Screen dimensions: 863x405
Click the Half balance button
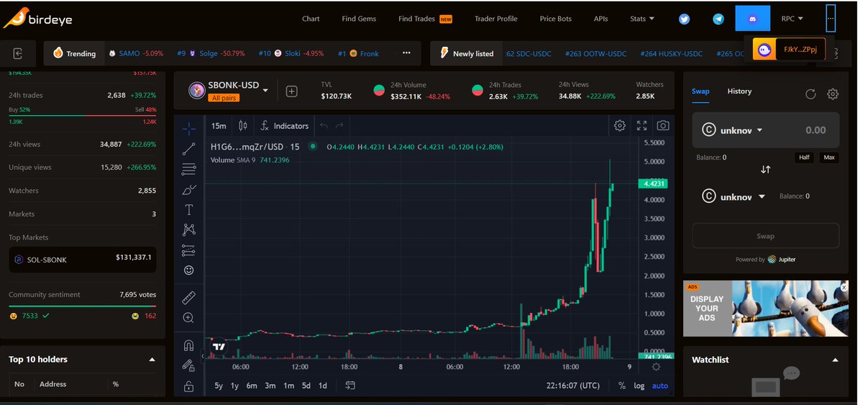tap(805, 158)
